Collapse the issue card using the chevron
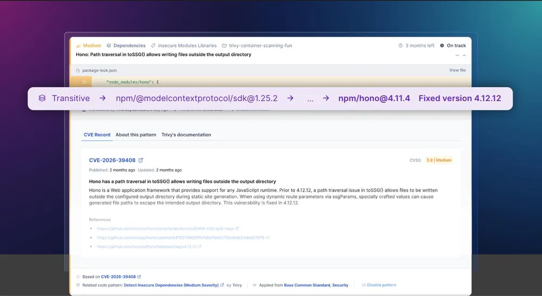 point(464,55)
